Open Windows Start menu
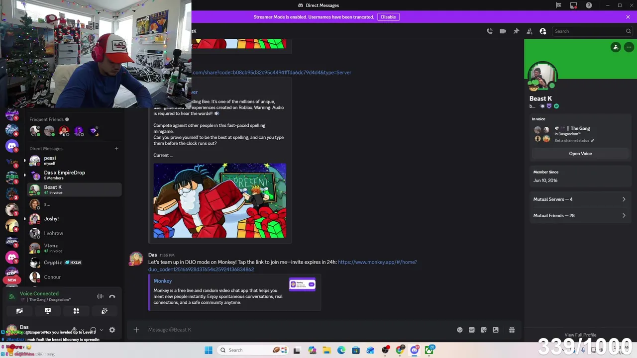This screenshot has width=637, height=358. point(209,350)
